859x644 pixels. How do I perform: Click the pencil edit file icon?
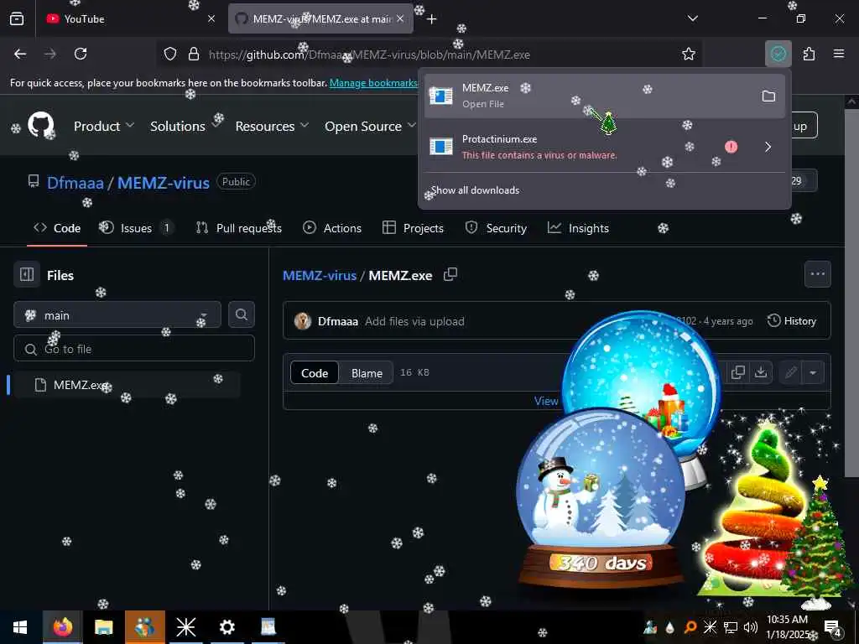[790, 372]
